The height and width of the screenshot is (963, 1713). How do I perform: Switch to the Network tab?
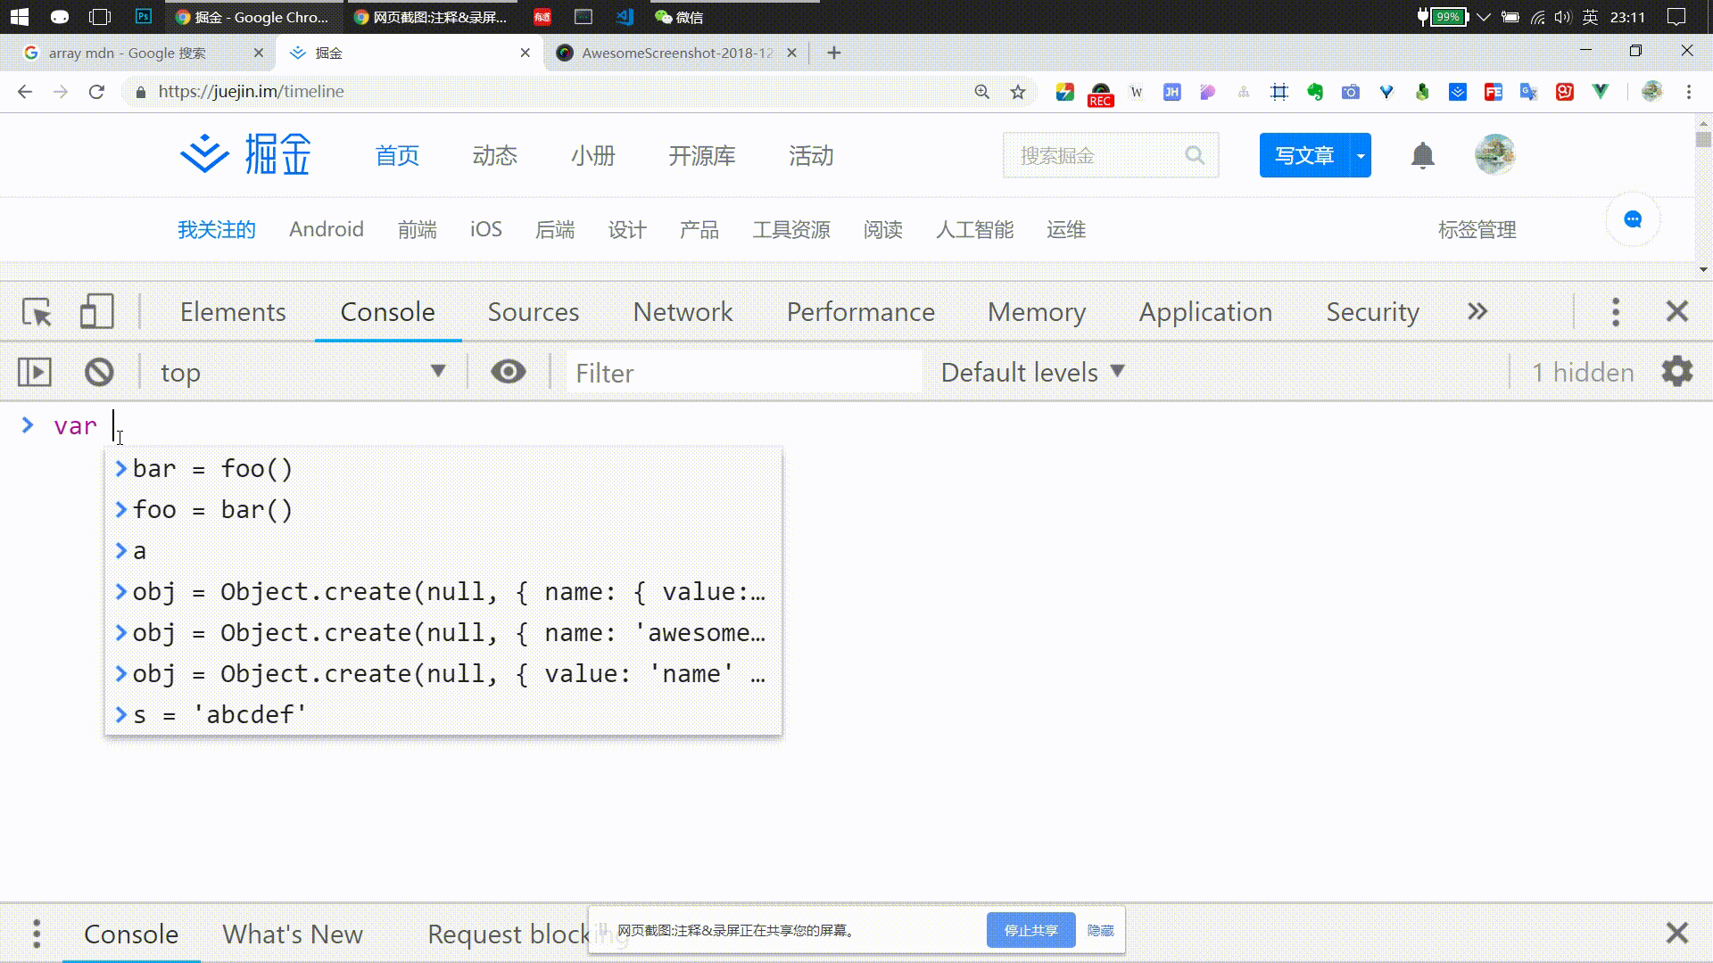click(x=683, y=312)
